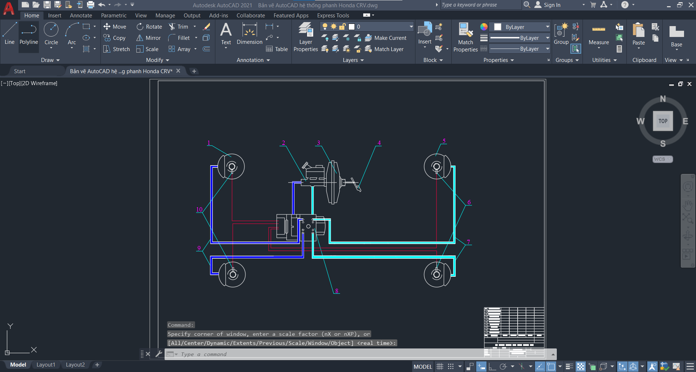This screenshot has width=696, height=372.
Task: Select the Dimension tool
Action: click(x=249, y=34)
